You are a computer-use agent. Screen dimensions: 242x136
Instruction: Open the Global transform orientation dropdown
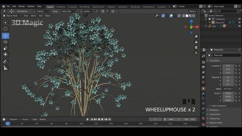pos(87,11)
